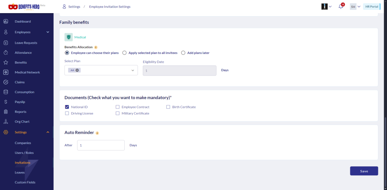This screenshot has width=387, height=190.
Task: Check the Employee Contract checkbox
Action: click(x=118, y=107)
